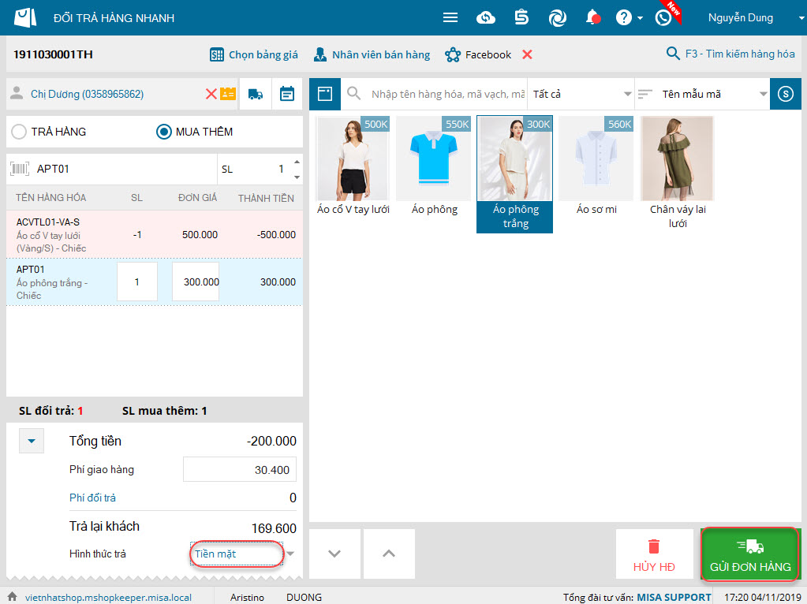Click the Facebook channel label
The height and width of the screenshot is (604, 807).
[x=488, y=54]
